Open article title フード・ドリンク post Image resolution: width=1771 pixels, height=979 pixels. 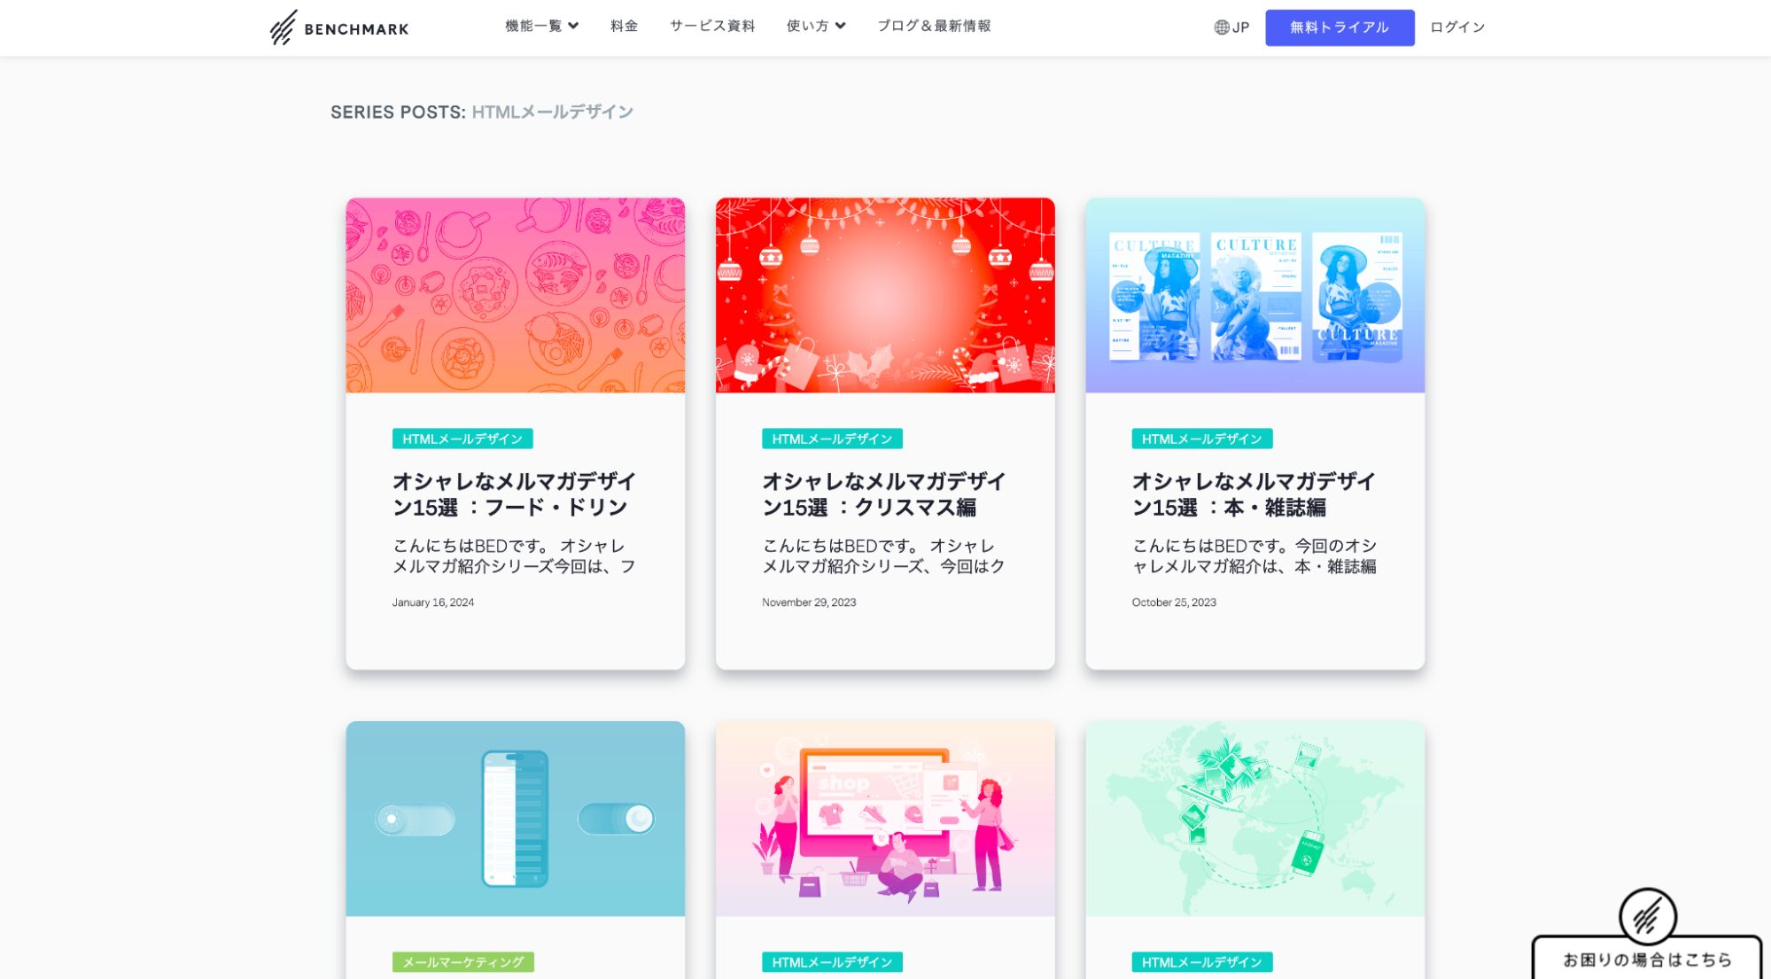click(x=514, y=494)
